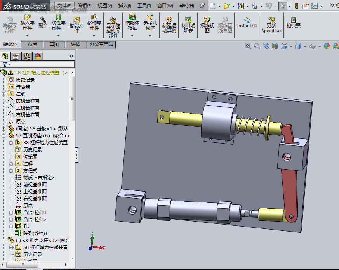Open the 插入(I) menu
Image resolution: width=339 pixels, height=270 pixels.
click(125, 6)
